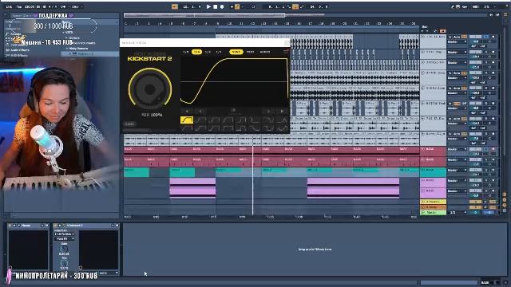The image size is (511, 287).
Task: Open the teal BASS track's output dropdown
Action: point(457,170)
